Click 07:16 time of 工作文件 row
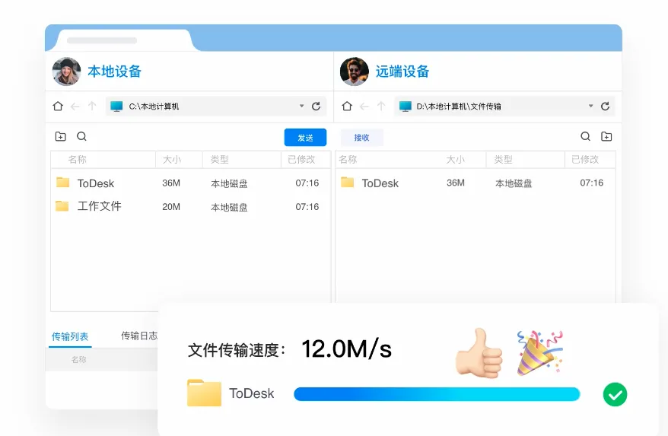The image size is (668, 436). pos(307,207)
